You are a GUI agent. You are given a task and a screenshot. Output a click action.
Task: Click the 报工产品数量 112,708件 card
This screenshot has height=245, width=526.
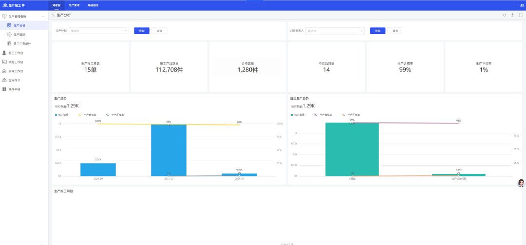tap(169, 67)
